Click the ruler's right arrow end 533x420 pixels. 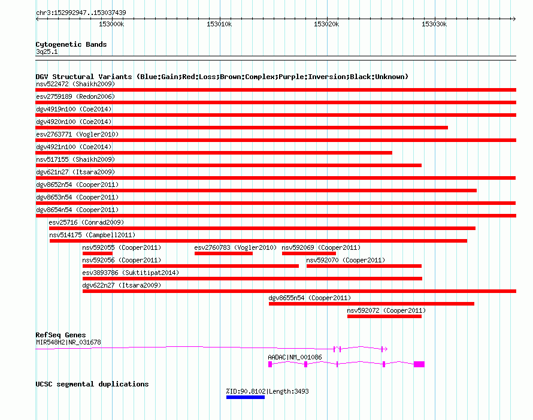tap(514, 19)
